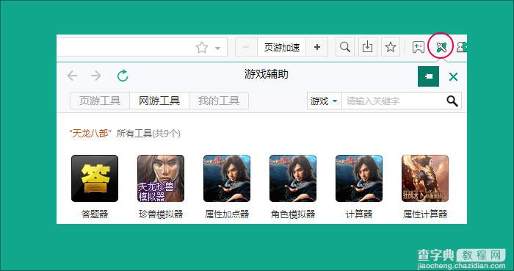
Task: Go back in game assistant panel
Action: (72, 76)
